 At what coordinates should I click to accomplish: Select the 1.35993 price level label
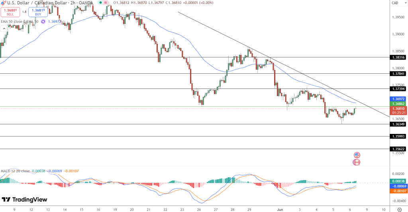pyautogui.click(x=398, y=136)
